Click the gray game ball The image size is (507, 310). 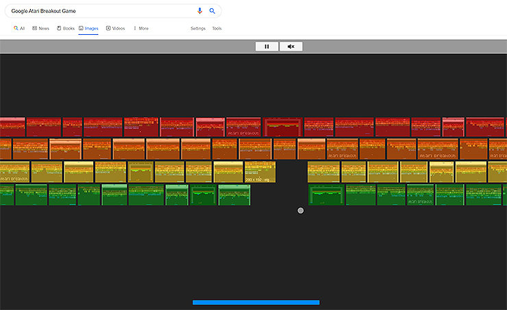click(300, 211)
